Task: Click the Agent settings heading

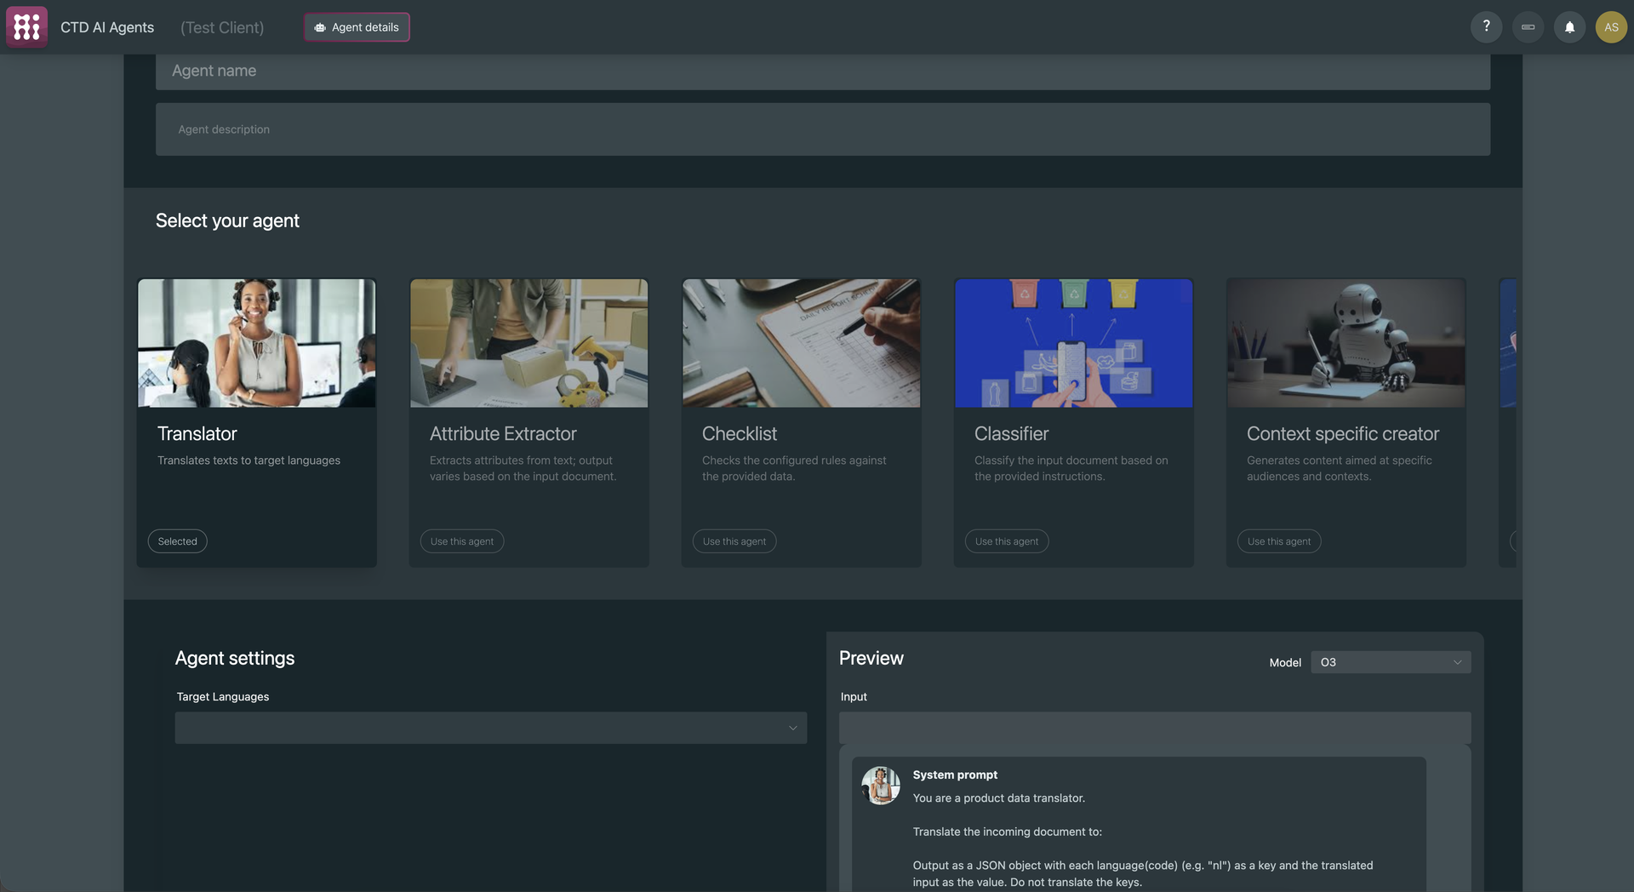Action: tap(235, 658)
